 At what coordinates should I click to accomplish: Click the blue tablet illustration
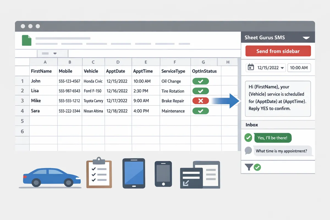click(134, 173)
